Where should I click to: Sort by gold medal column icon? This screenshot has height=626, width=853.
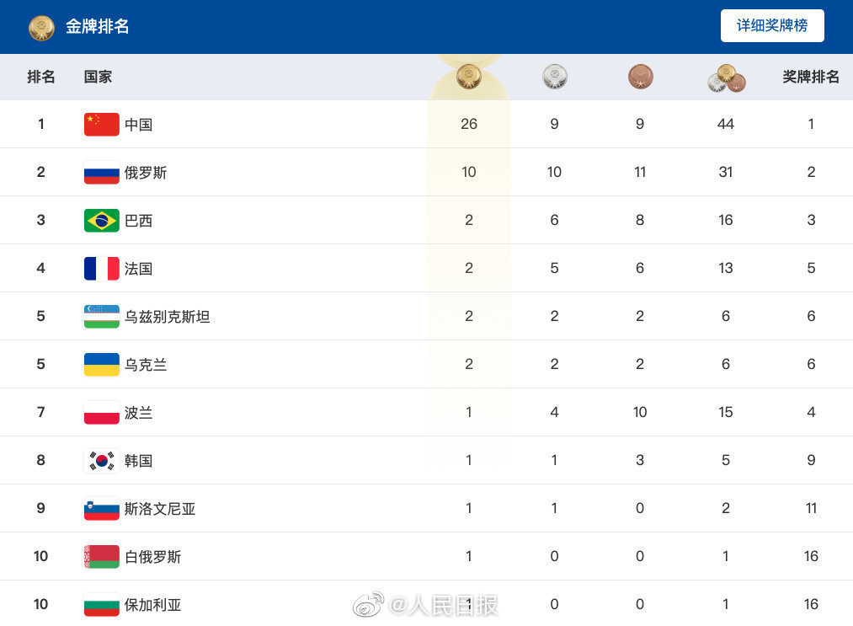pos(468,77)
